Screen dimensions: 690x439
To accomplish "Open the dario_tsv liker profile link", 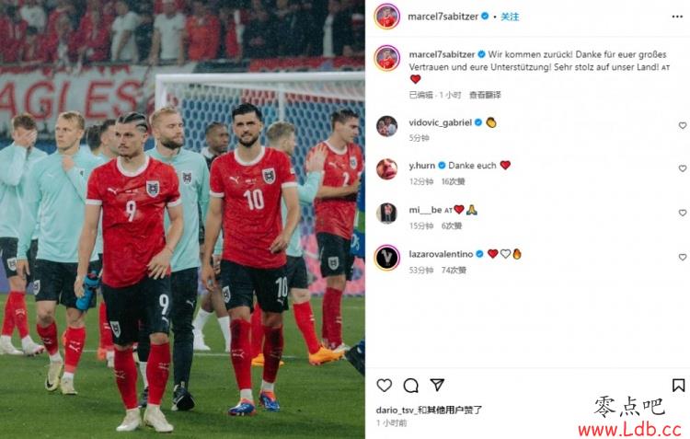I will point(395,410).
